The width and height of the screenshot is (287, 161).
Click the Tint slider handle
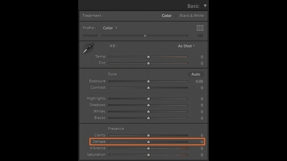[148, 63]
